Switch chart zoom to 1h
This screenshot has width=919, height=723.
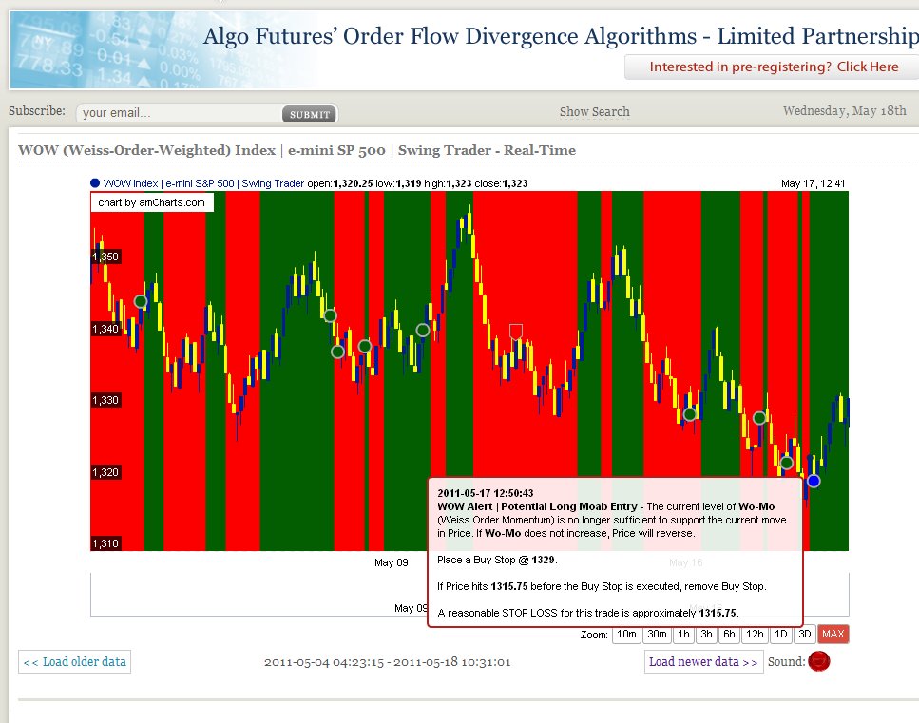tap(683, 634)
